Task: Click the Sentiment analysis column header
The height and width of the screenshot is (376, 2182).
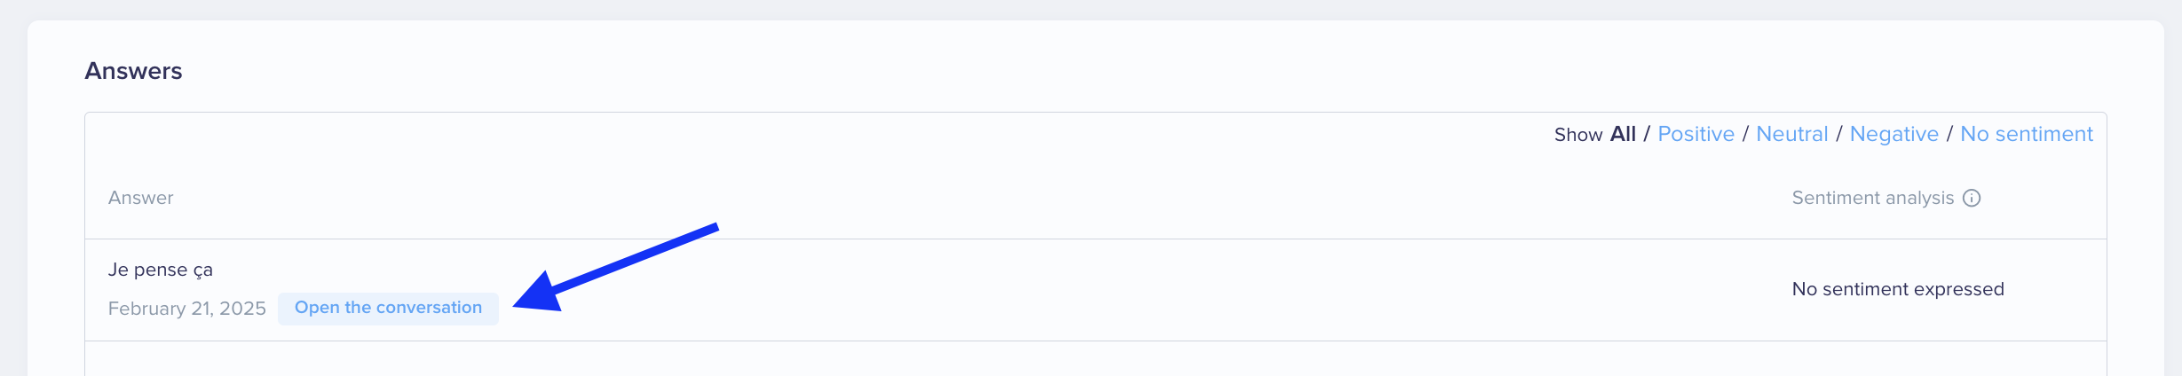Action: click(1873, 198)
